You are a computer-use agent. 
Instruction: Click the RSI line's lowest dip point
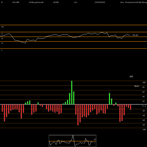click(25, 43)
